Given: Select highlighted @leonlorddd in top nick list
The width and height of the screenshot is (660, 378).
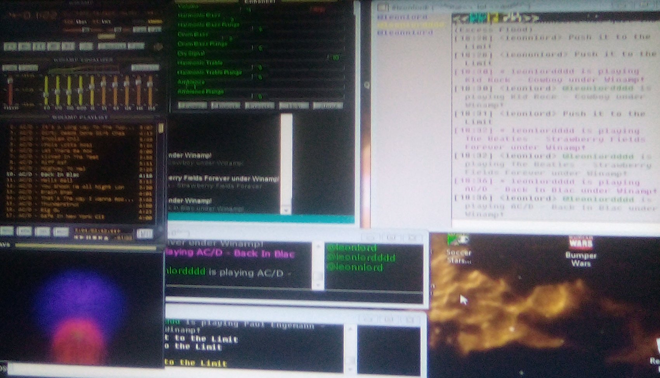Looking at the screenshot, I should (x=411, y=25).
